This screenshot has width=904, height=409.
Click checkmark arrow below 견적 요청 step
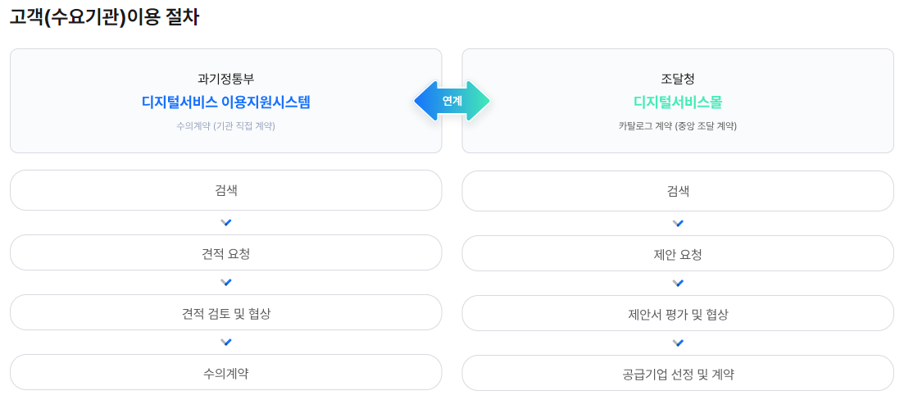coord(226,282)
